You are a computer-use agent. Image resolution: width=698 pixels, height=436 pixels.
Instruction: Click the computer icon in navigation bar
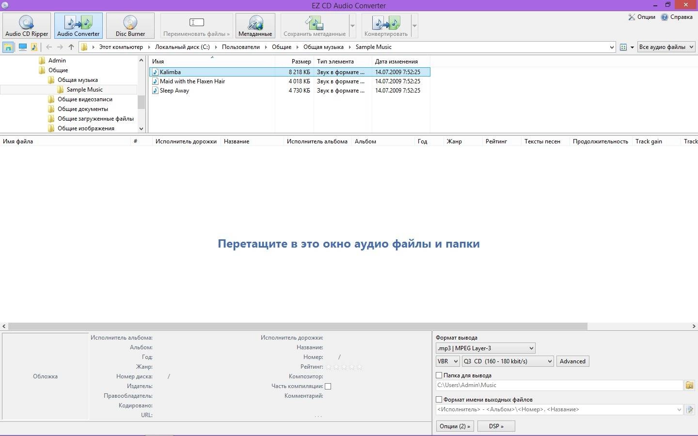(22, 47)
